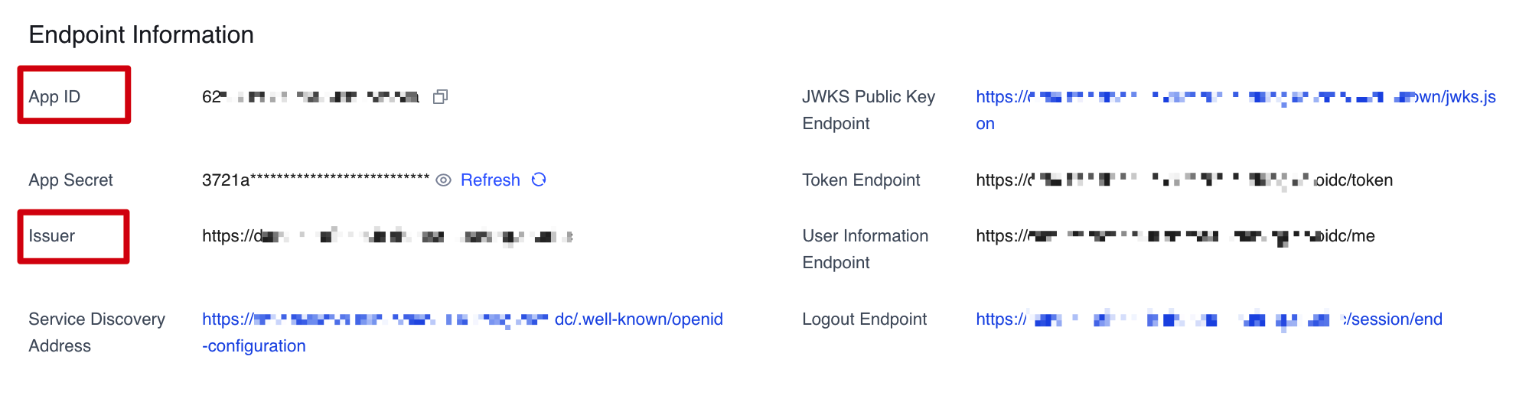Open the Logout Endpoint session/end link
This screenshot has height=405, width=1529.
click(1208, 319)
